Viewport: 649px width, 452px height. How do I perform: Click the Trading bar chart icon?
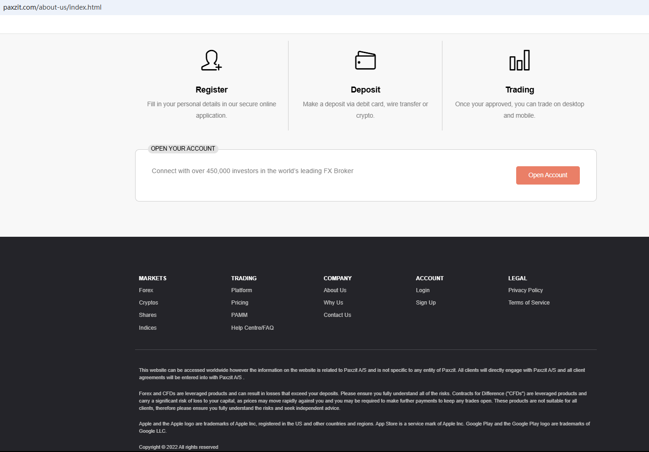tap(519, 60)
